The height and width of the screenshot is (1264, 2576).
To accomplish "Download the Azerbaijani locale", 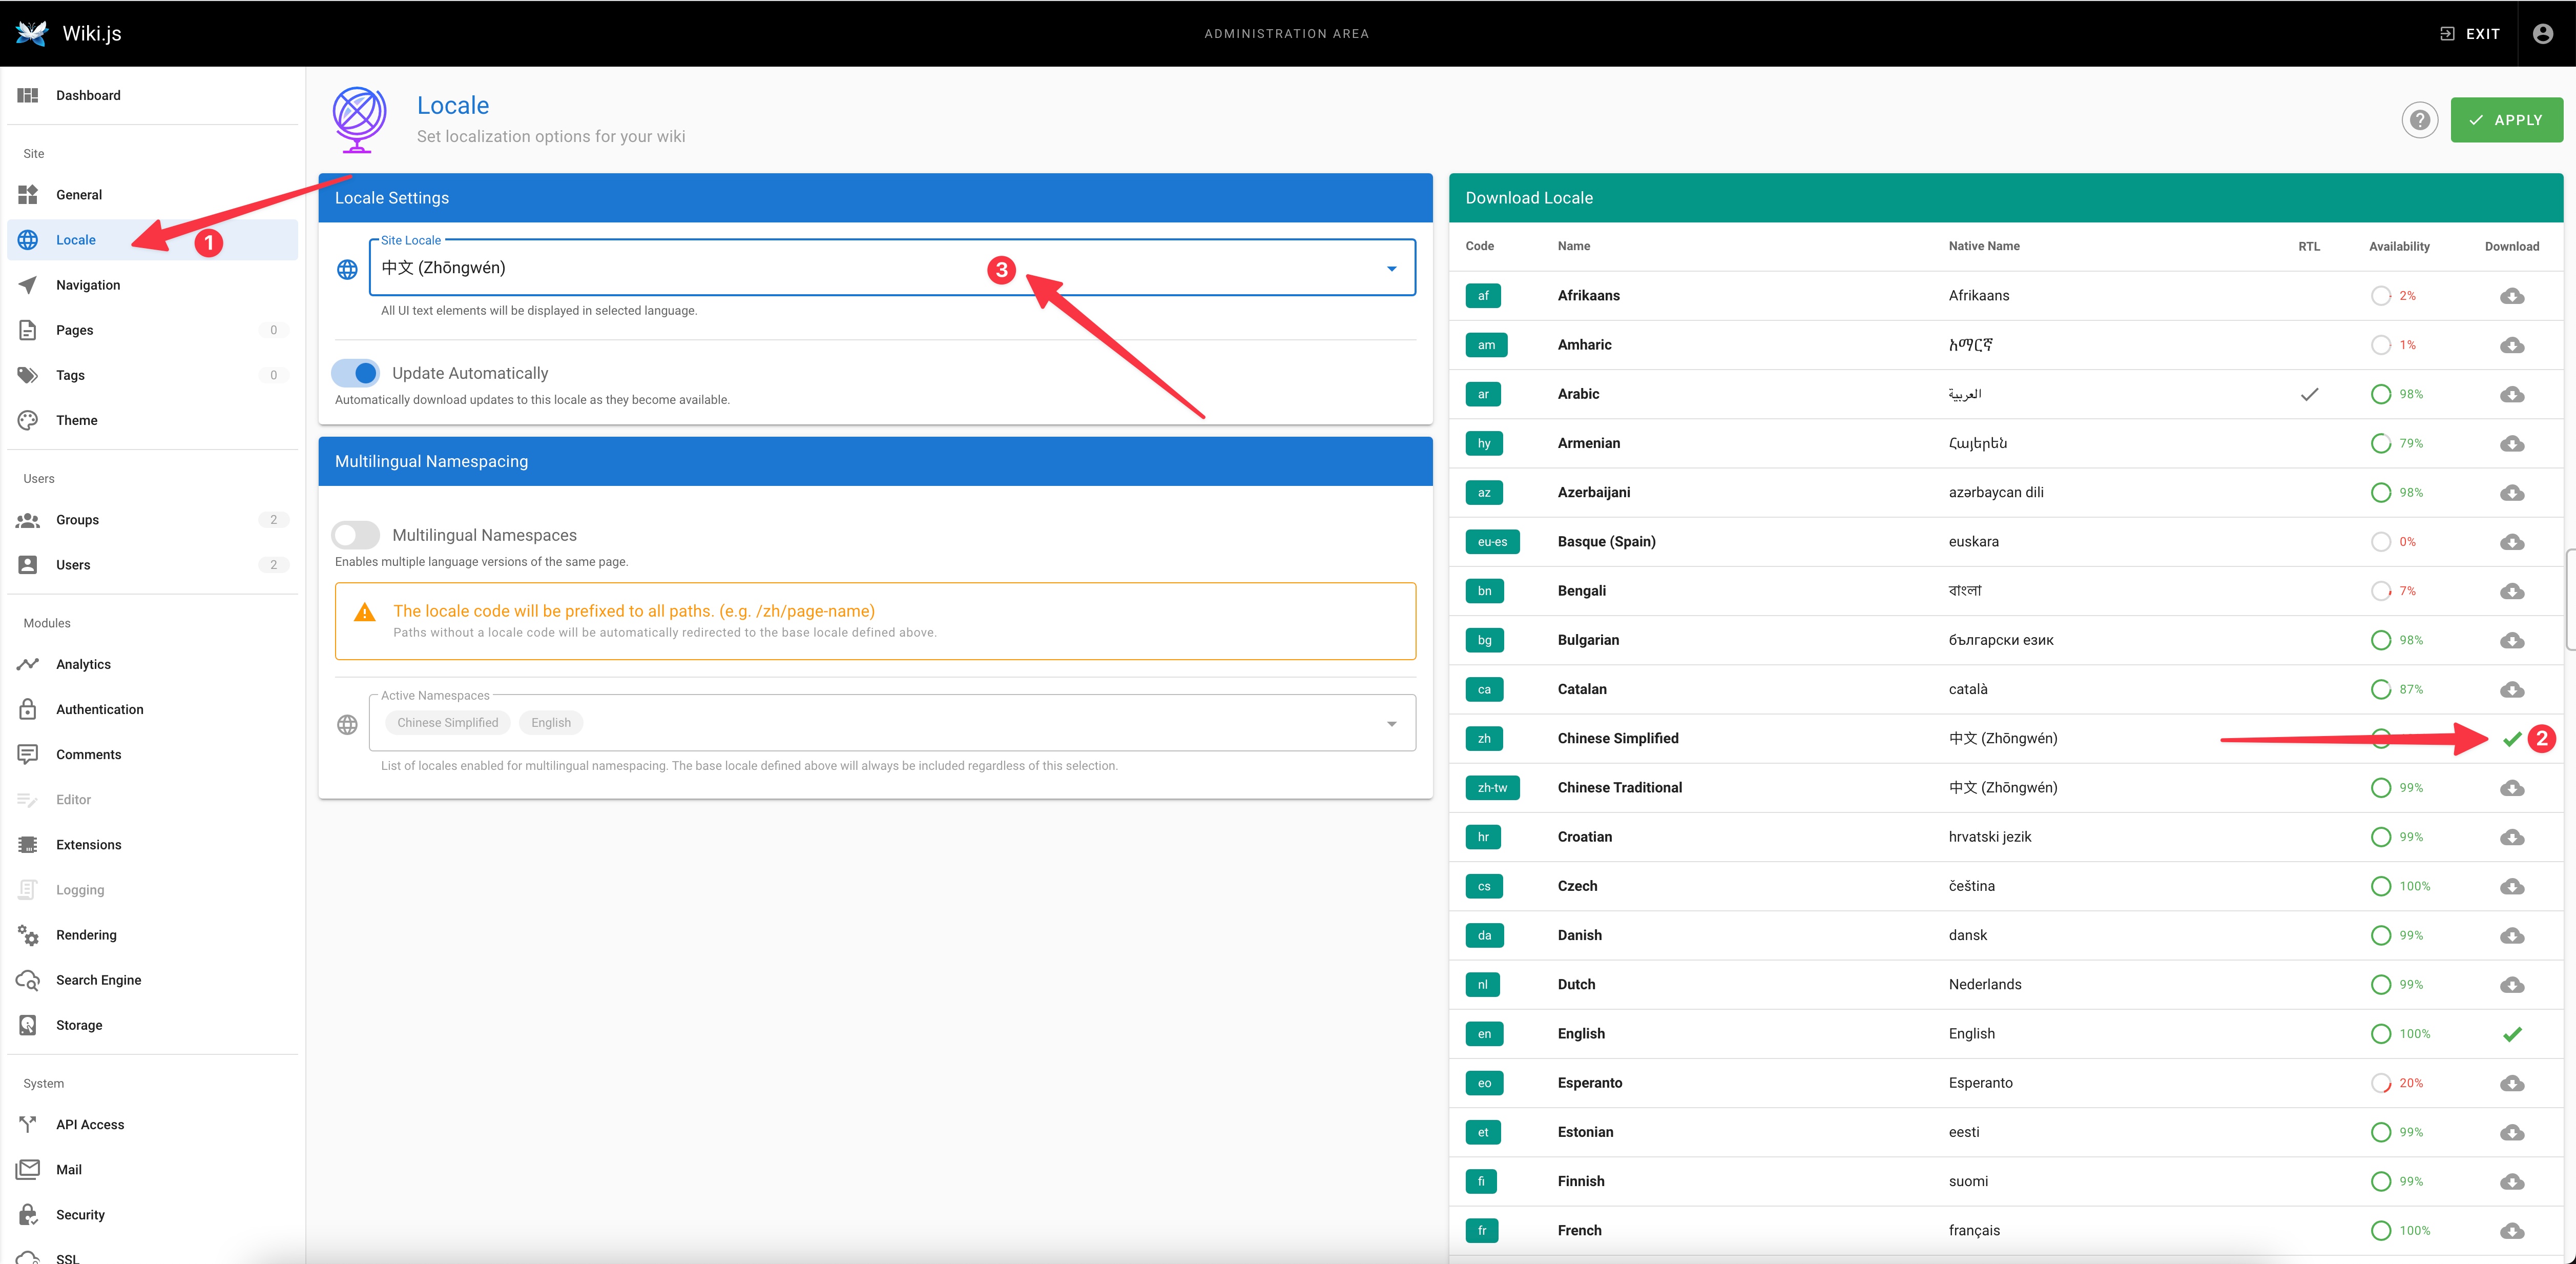I will [2512, 493].
